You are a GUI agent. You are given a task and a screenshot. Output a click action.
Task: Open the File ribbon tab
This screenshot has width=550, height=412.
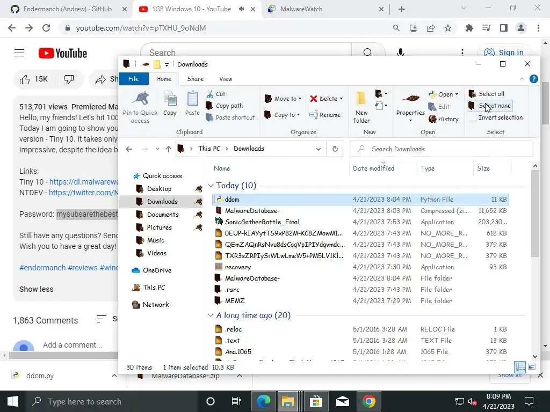click(x=134, y=79)
